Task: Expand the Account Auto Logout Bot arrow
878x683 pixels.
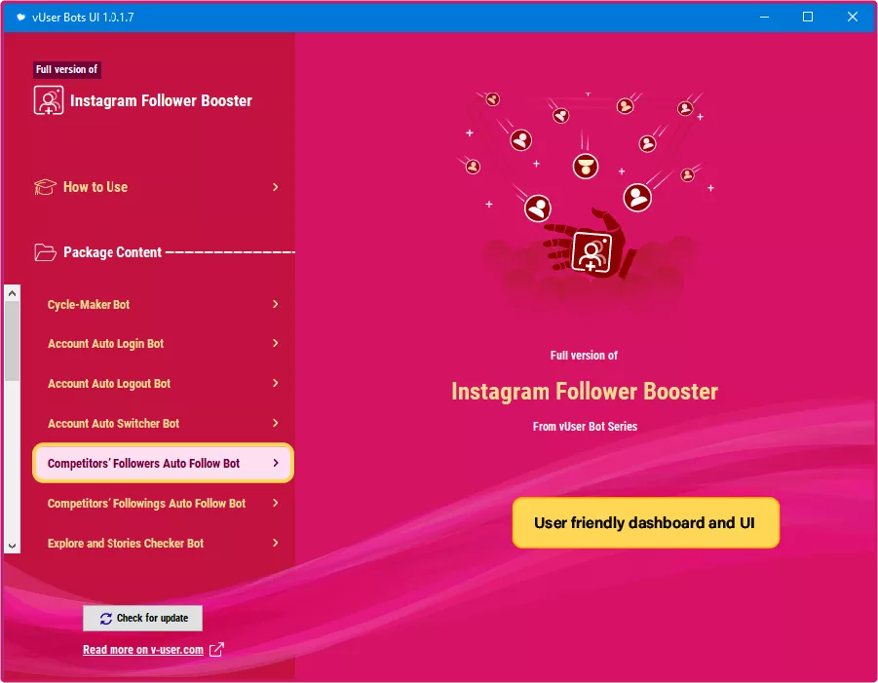Action: coord(276,383)
